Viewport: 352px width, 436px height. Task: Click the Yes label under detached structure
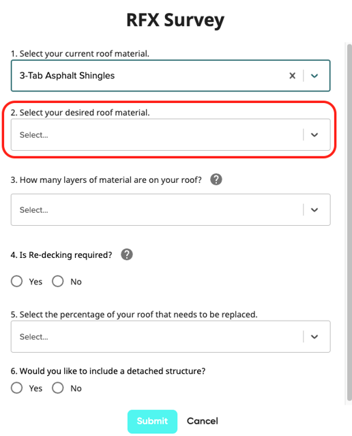[35, 388]
